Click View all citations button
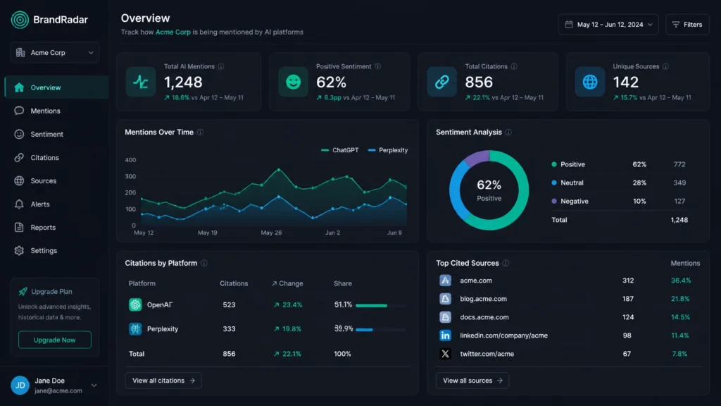Screen dimensions: 721x406 163,381
